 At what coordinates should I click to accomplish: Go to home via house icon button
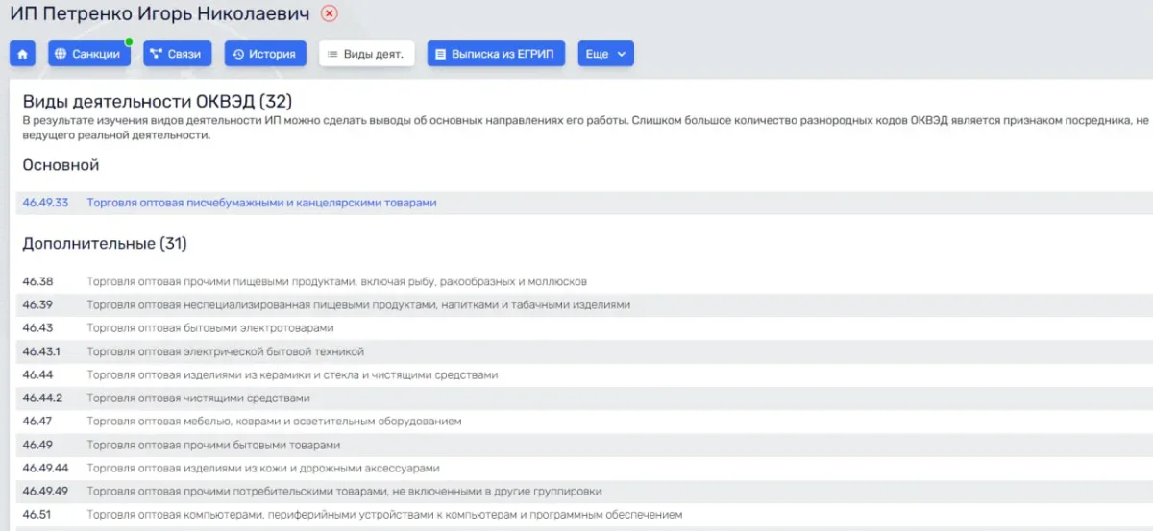tap(23, 54)
